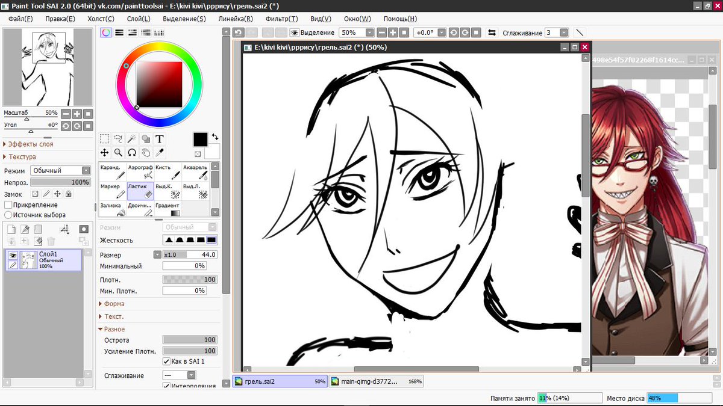
Task: Open the Файл menu
Action: pos(21,19)
